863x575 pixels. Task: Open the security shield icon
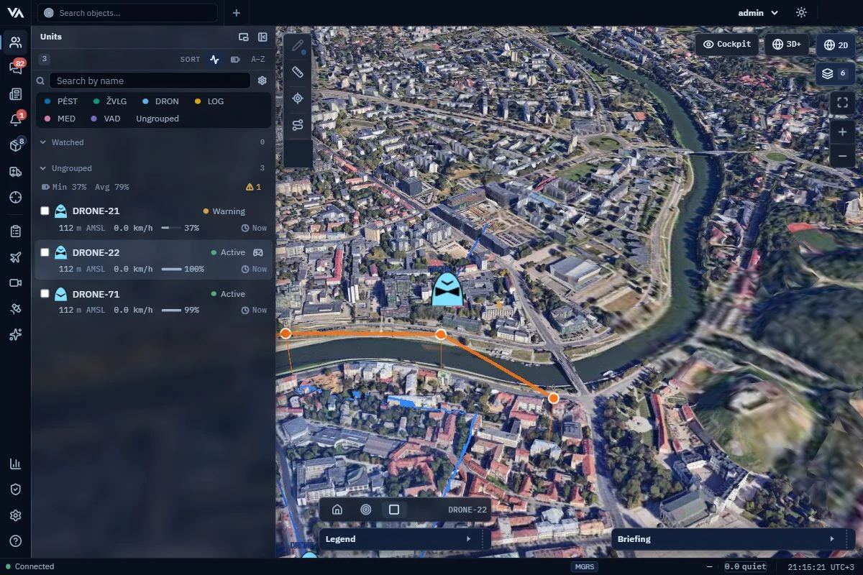(x=16, y=489)
